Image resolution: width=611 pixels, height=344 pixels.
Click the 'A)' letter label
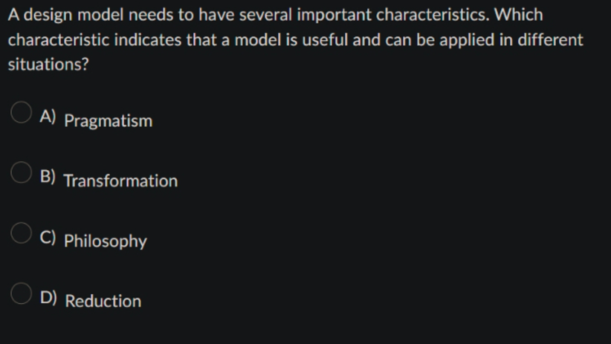point(48,117)
